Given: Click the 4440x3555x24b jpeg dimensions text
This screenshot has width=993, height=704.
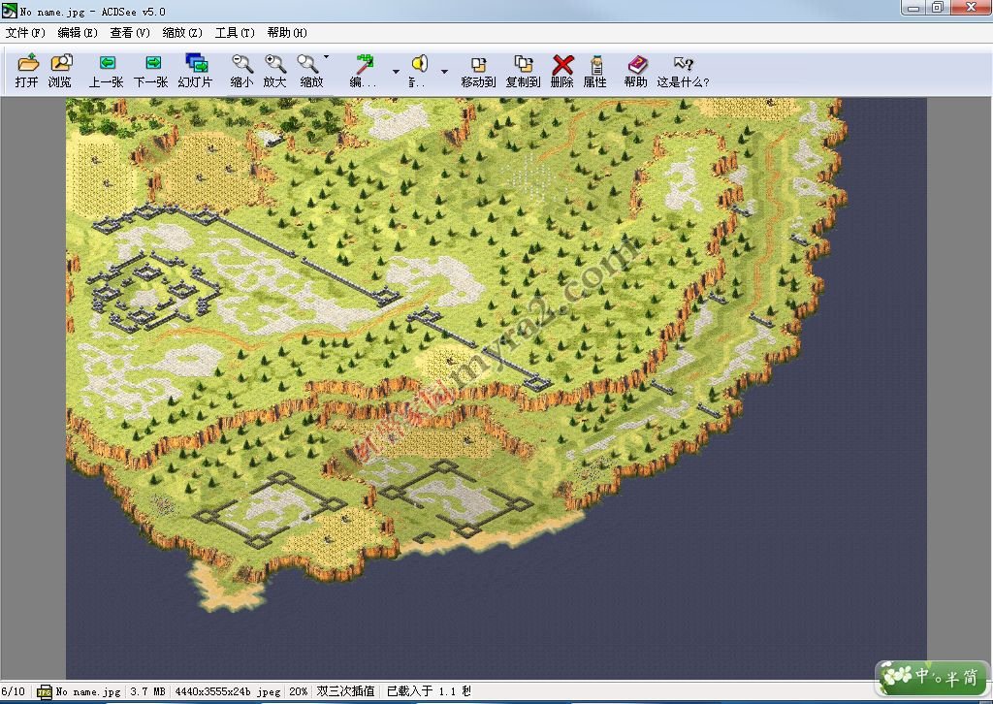Looking at the screenshot, I should pos(228,692).
